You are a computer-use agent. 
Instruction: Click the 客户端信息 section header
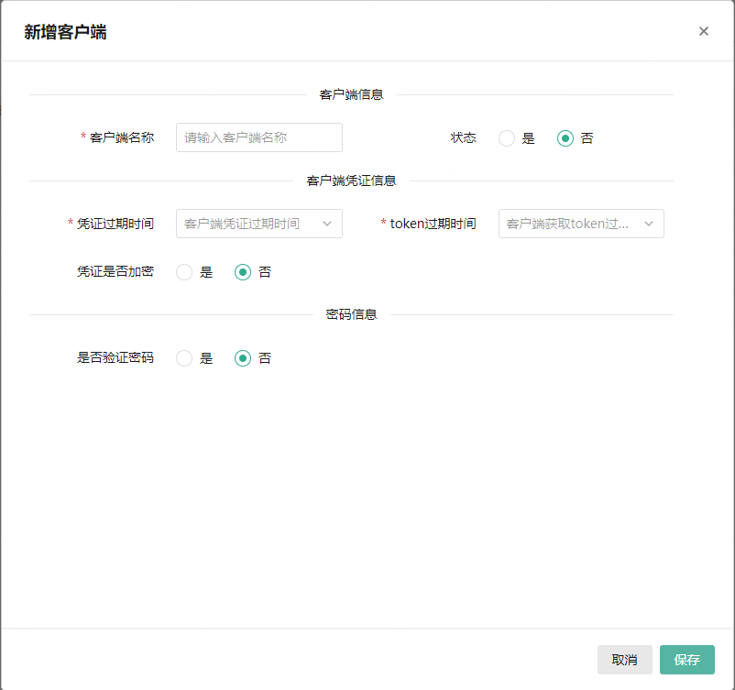pos(351,93)
